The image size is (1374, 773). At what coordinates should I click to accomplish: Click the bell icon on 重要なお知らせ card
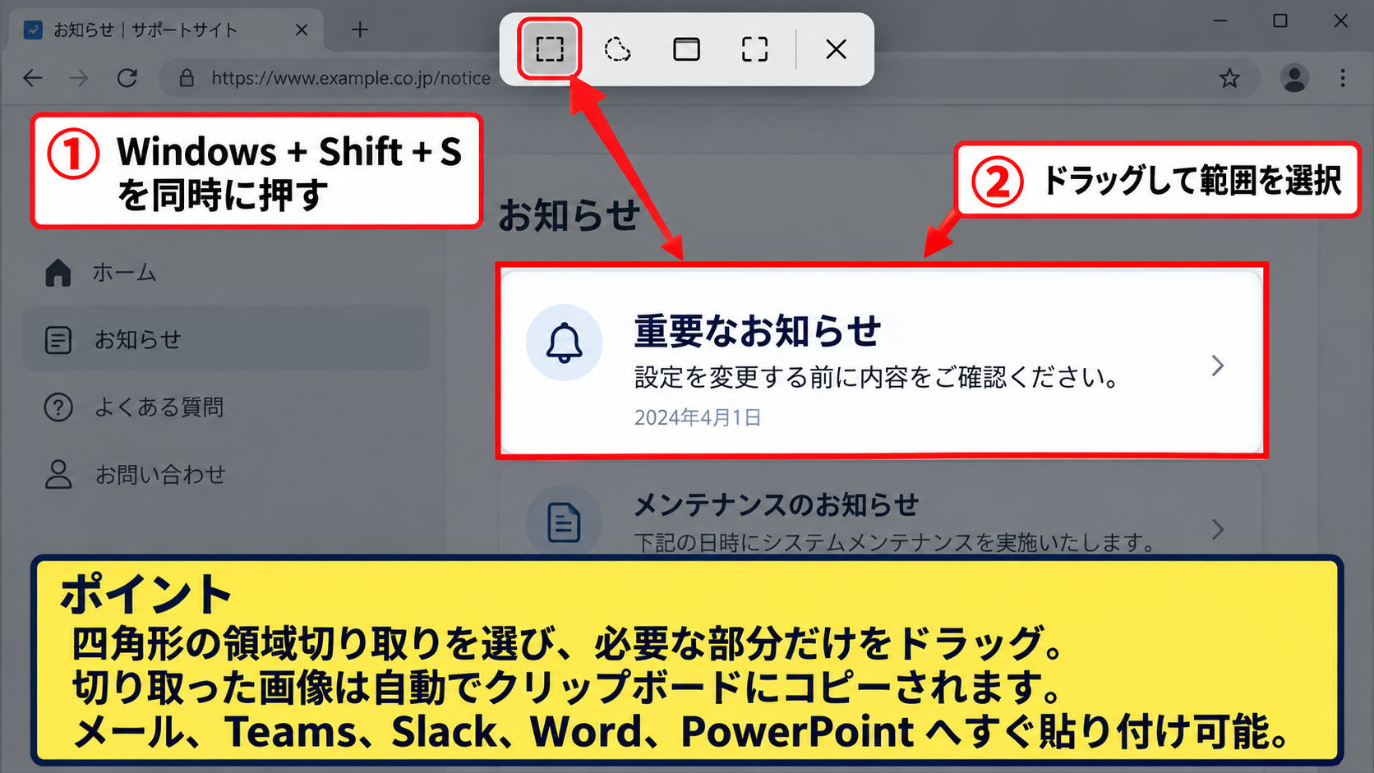click(x=565, y=343)
